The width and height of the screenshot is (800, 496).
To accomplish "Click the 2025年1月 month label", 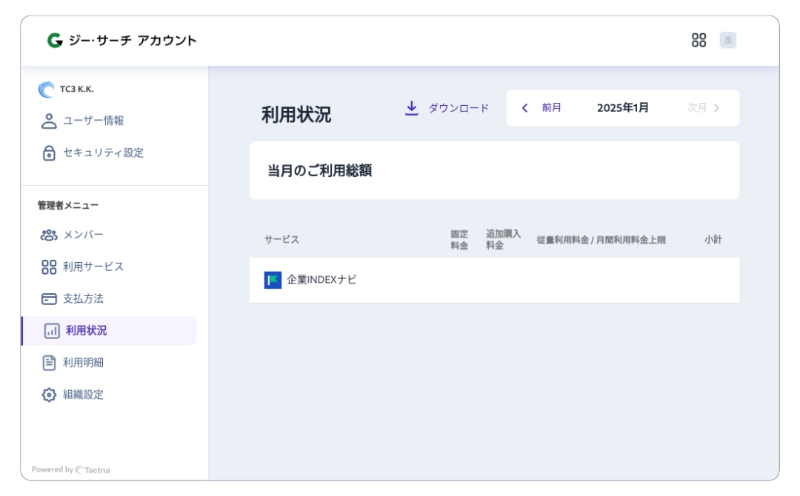I will [622, 107].
